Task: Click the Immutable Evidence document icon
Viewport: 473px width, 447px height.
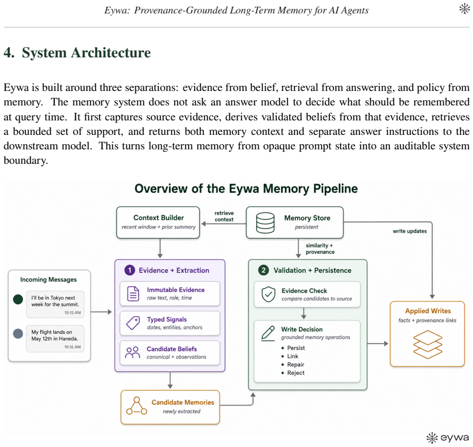Action: point(133,294)
